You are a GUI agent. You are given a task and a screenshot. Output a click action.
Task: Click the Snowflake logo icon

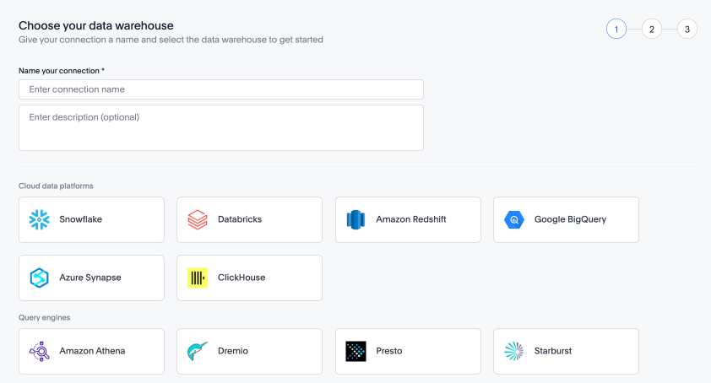pyautogui.click(x=39, y=219)
